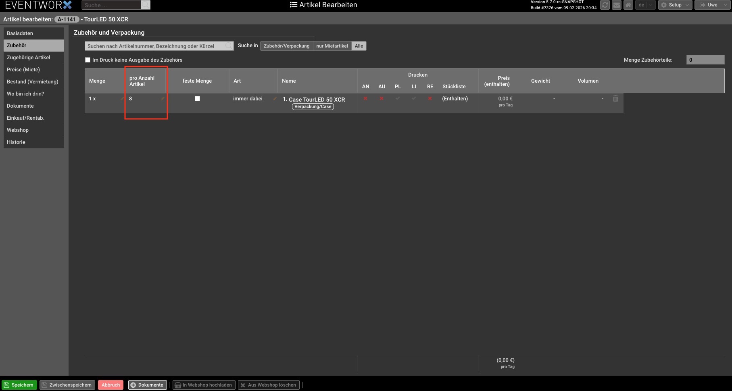Click pencil icon next to 'immer dabei'
The width and height of the screenshot is (732, 391).
pos(275,99)
